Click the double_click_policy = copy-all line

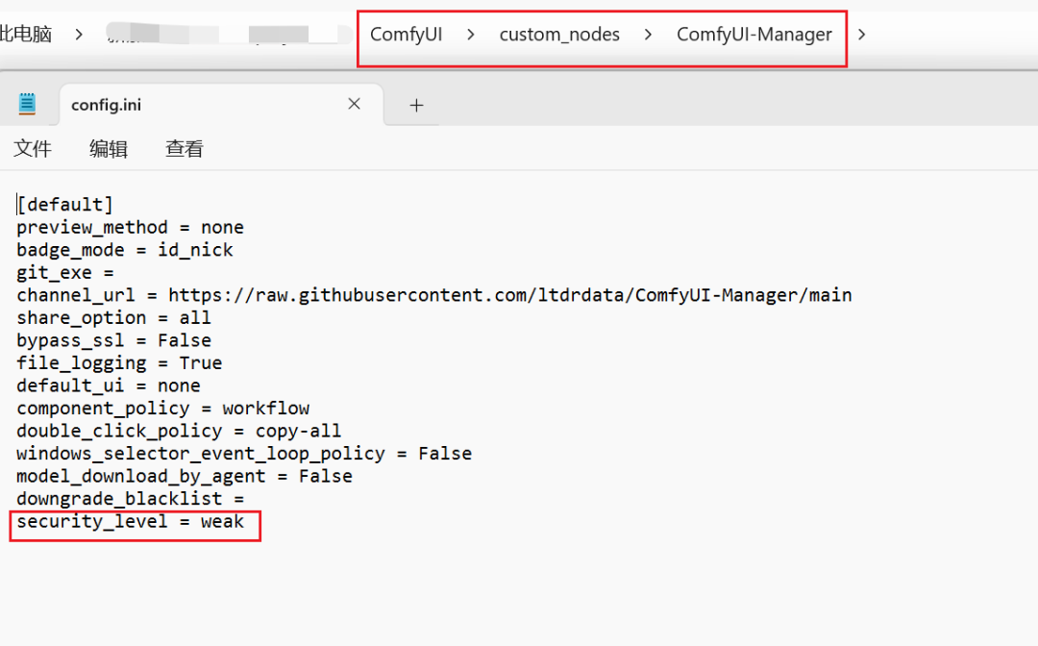click(179, 431)
